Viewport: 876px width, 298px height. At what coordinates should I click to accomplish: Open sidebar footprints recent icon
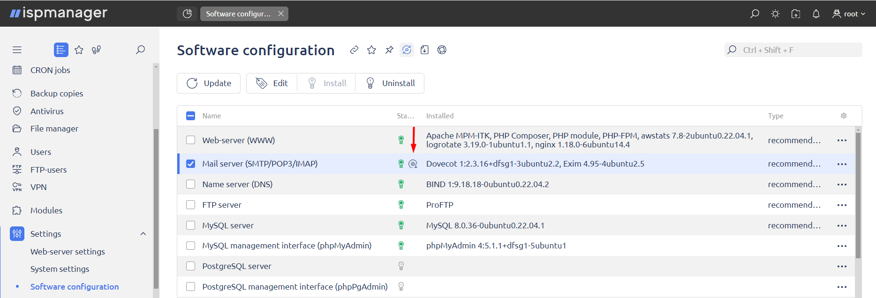(x=96, y=50)
